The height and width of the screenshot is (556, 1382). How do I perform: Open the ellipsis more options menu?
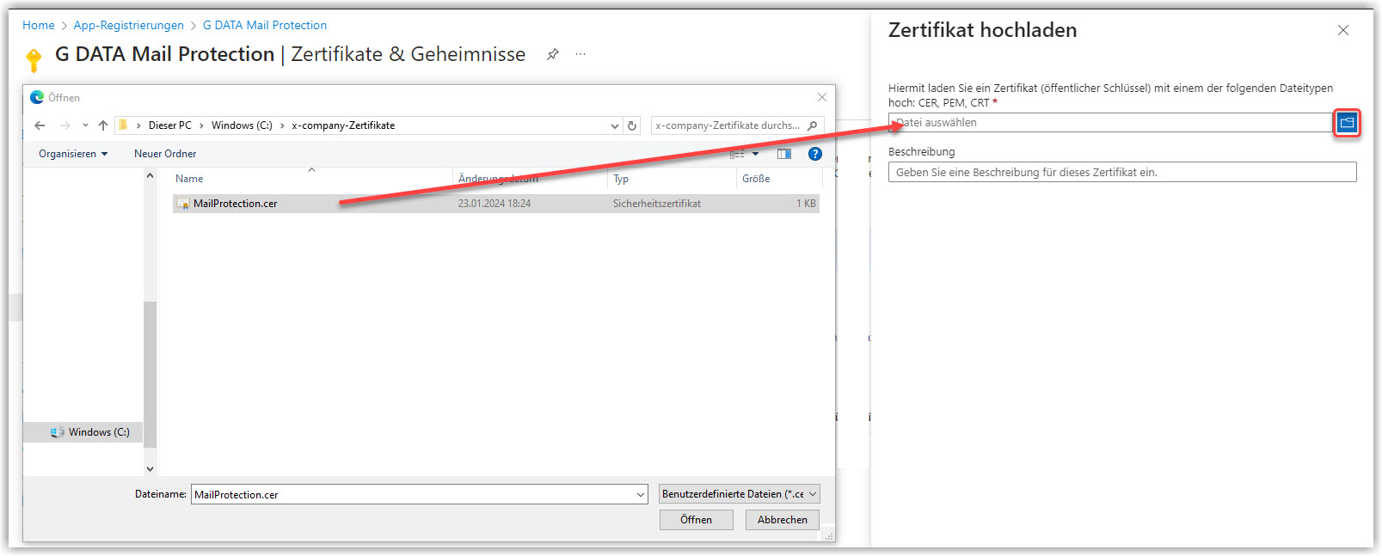point(580,54)
